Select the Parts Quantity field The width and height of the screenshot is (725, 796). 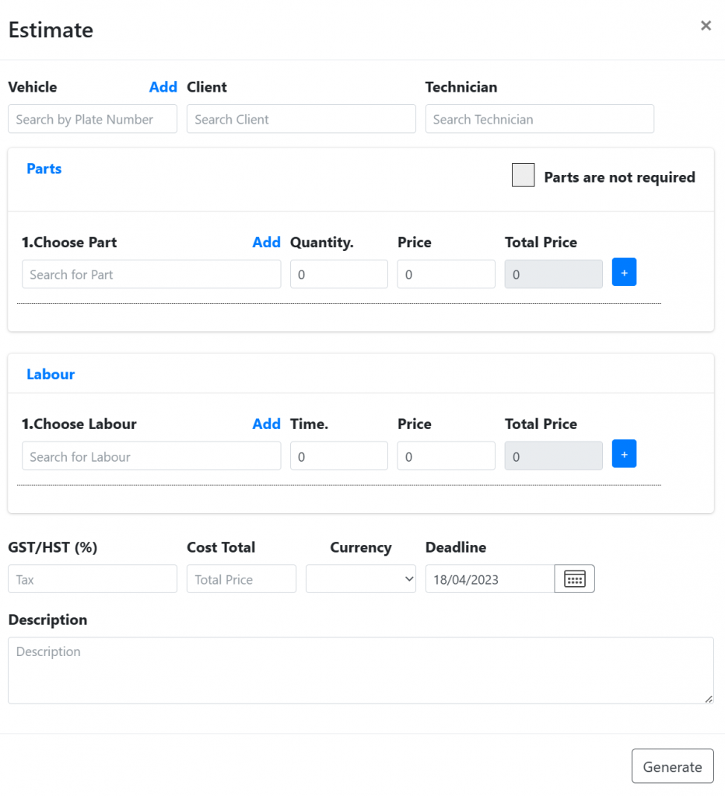339,274
